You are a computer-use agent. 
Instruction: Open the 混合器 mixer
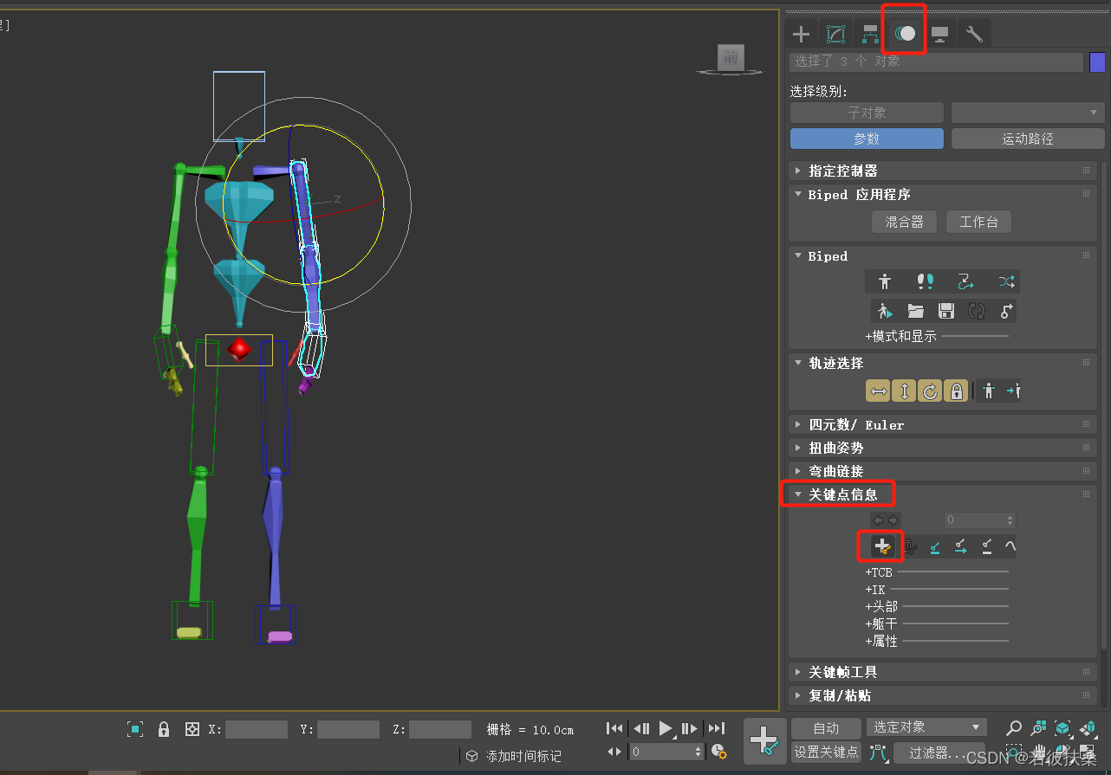(x=904, y=222)
